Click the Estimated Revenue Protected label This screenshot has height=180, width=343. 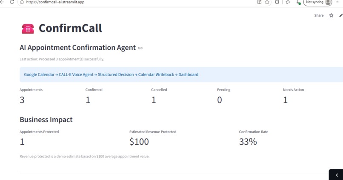(x=153, y=132)
